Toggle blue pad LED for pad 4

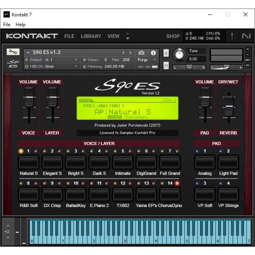pos(221,183)
